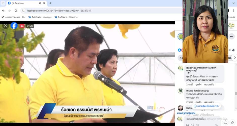Open the first ยินดีต้อนรับ bookmark
The width and height of the screenshot is (237, 126).
coord(40,17)
